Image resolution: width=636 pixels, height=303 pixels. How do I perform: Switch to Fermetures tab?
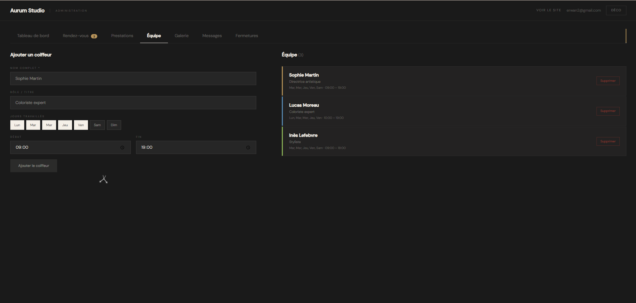pyautogui.click(x=247, y=36)
